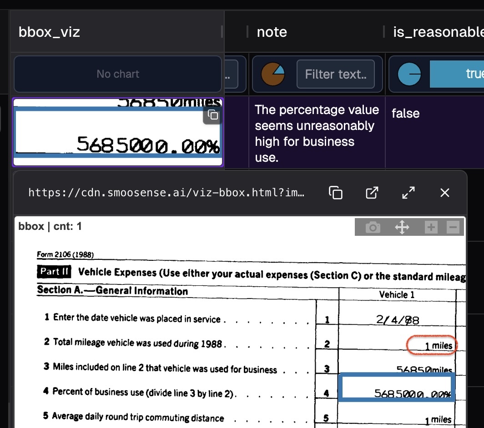Close the bbox preview popup
Image resolution: width=484 pixels, height=428 pixels.
pyautogui.click(x=444, y=193)
